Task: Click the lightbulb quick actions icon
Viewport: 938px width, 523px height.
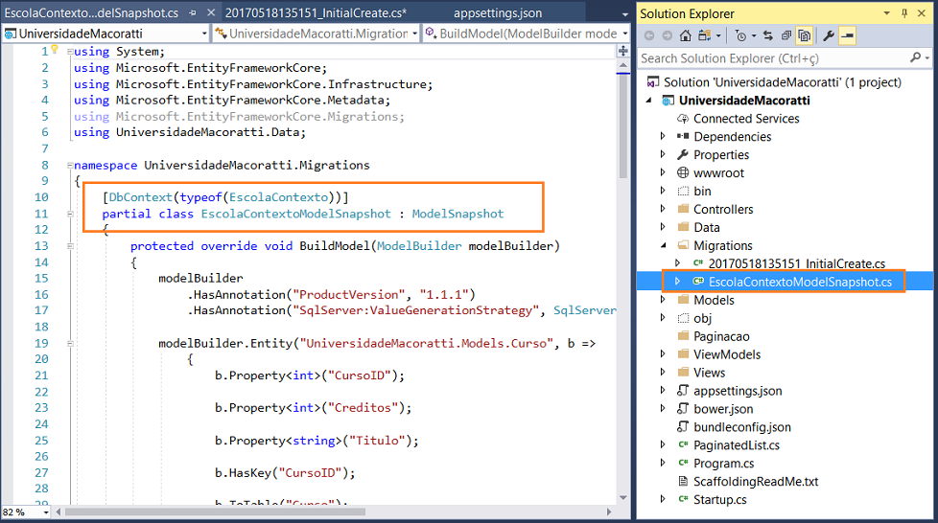Action: 55,49
